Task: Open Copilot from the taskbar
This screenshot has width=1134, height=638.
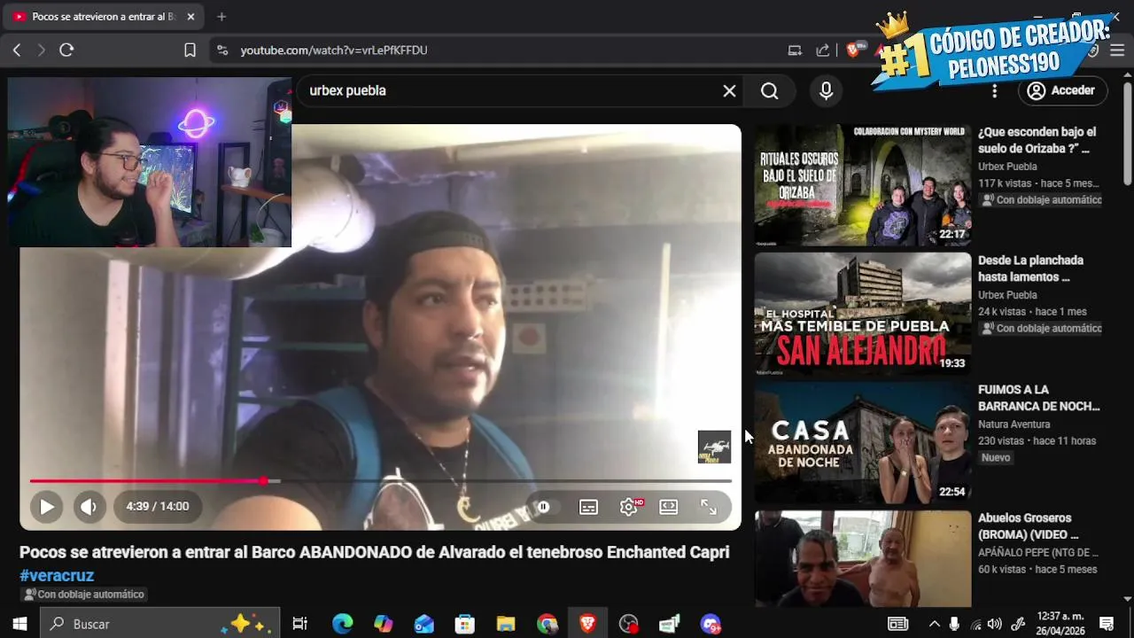Action: [383, 624]
